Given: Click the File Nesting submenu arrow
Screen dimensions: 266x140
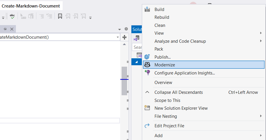Looking at the screenshot, I should tap(261, 116).
